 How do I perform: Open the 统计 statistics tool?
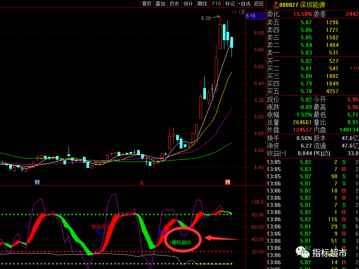188,4
